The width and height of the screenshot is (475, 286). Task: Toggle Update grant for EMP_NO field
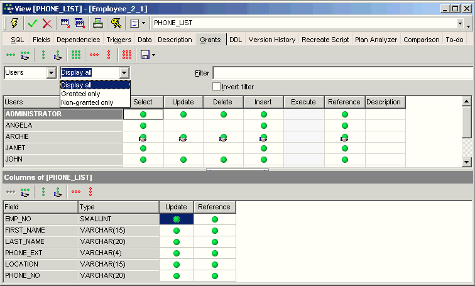point(177,219)
